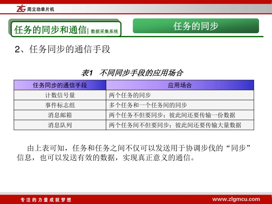Screen dimensions: 272x204
Task: Click paragraph line starting 信息，也可以发送
Action: point(106,158)
